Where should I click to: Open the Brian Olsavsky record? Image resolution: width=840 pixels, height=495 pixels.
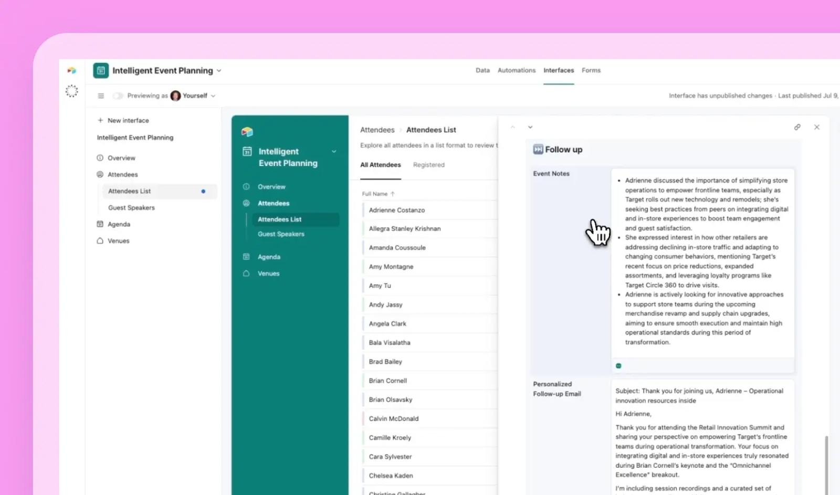pyautogui.click(x=430, y=399)
